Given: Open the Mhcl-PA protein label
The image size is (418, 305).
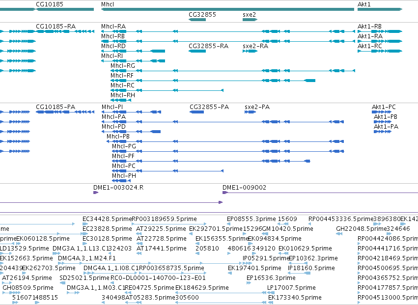Looking at the screenshot, I should (x=113, y=117).
